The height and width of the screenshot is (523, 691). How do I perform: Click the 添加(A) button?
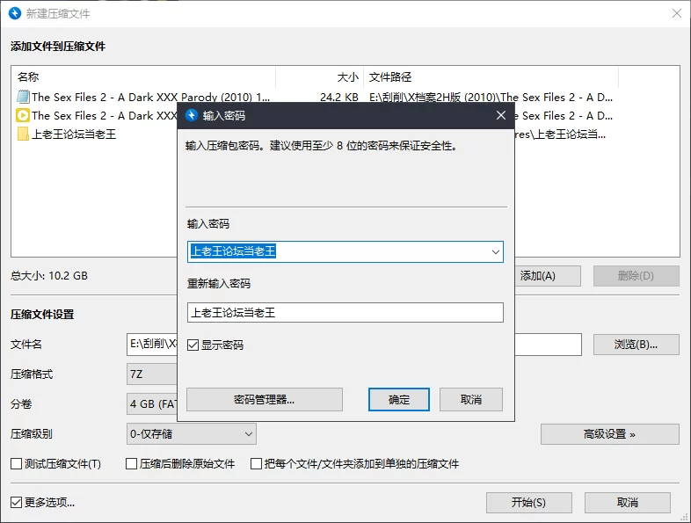click(x=548, y=276)
